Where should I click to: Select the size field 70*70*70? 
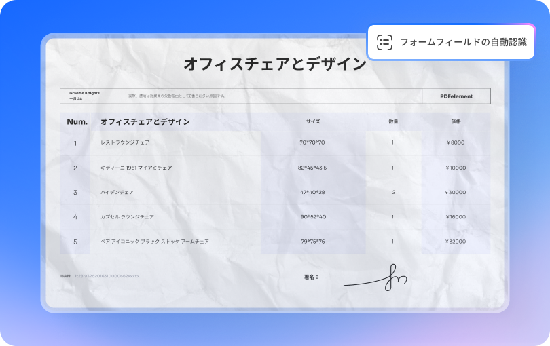click(x=312, y=143)
